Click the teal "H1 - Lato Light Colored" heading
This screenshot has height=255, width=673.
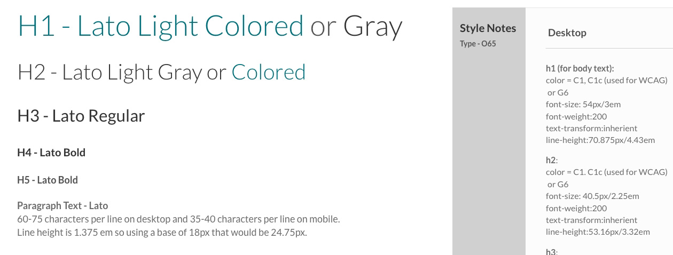pyautogui.click(x=160, y=26)
